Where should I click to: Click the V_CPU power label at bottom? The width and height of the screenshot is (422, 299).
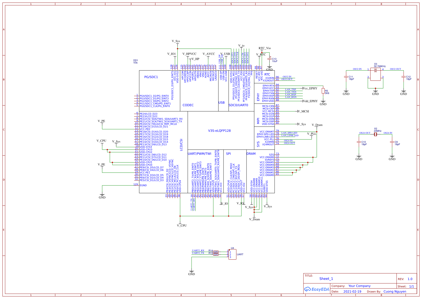[182, 226]
